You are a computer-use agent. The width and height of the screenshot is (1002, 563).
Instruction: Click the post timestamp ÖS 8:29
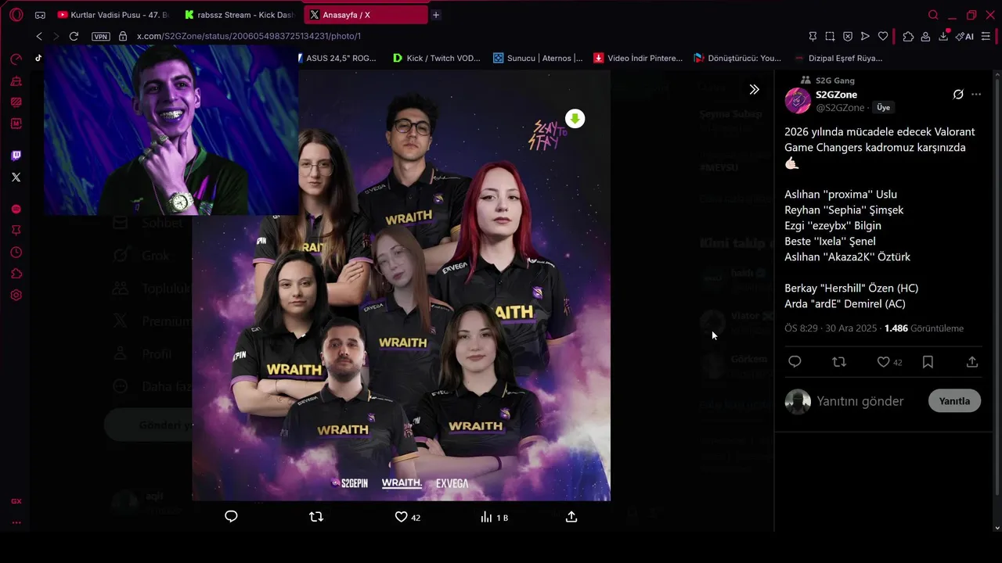pyautogui.click(x=832, y=328)
